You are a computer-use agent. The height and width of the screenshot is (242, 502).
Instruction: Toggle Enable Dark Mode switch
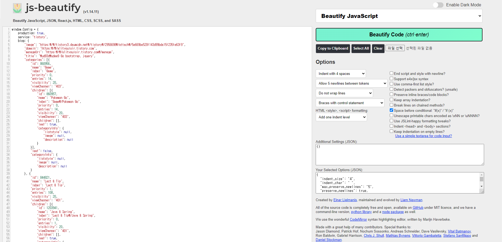pos(438,5)
